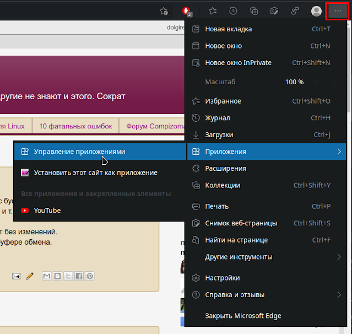Open the profile avatar icon

[x=316, y=11]
